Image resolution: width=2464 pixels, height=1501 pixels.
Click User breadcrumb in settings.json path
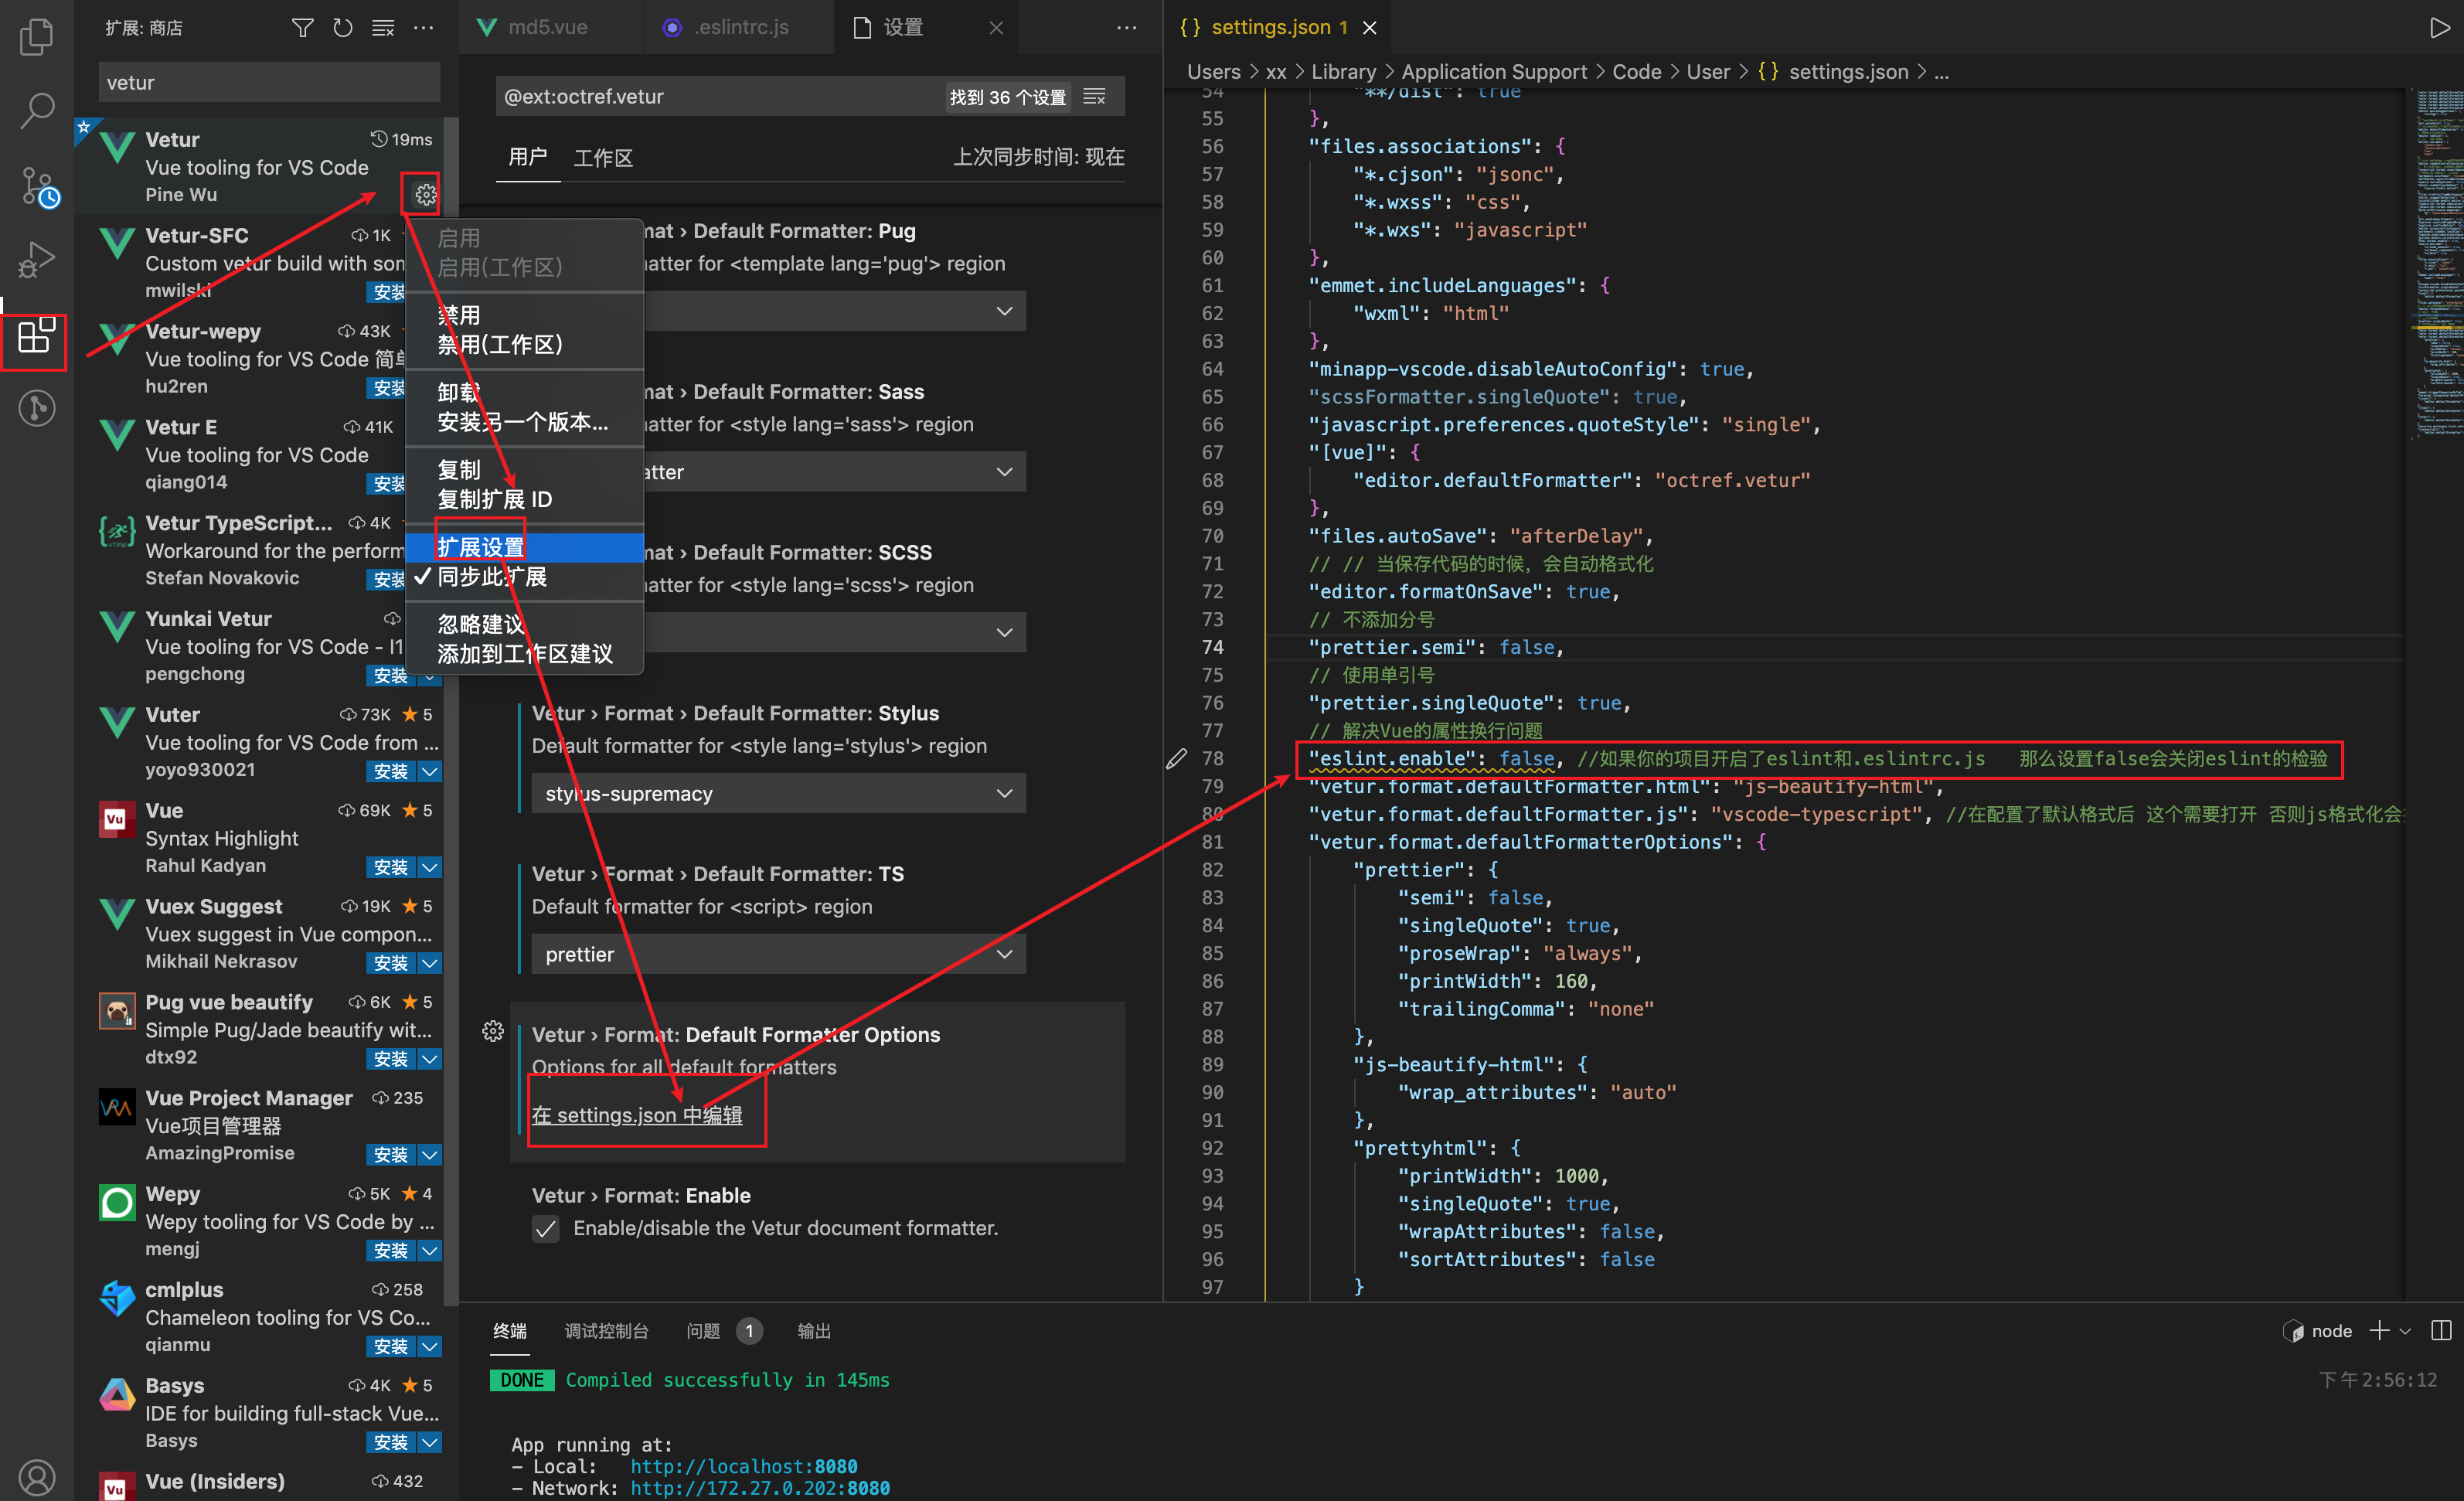(x=1707, y=72)
